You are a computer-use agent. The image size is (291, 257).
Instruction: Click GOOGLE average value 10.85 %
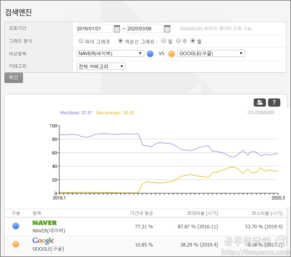coord(144,245)
